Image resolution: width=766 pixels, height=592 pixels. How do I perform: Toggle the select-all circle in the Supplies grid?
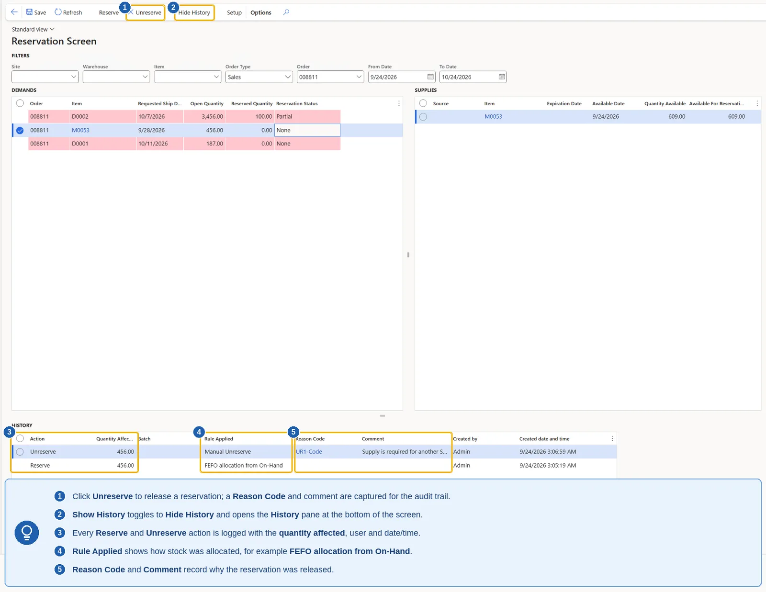point(423,103)
